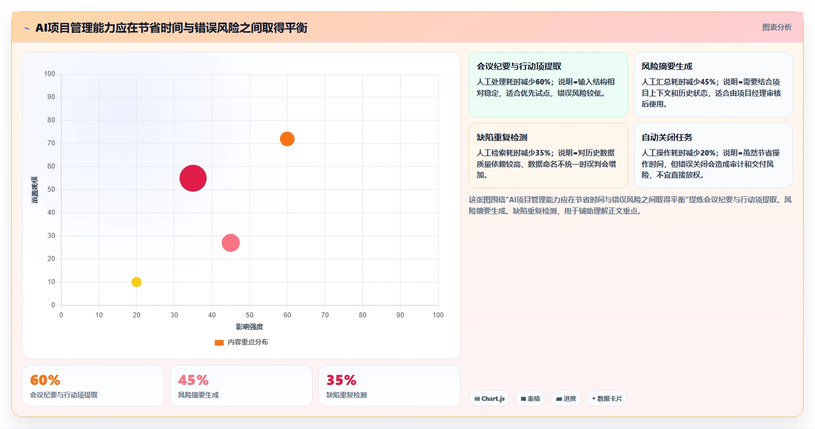Click the 人工检索耗时减少35% description text
815x429 pixels.
[546, 164]
